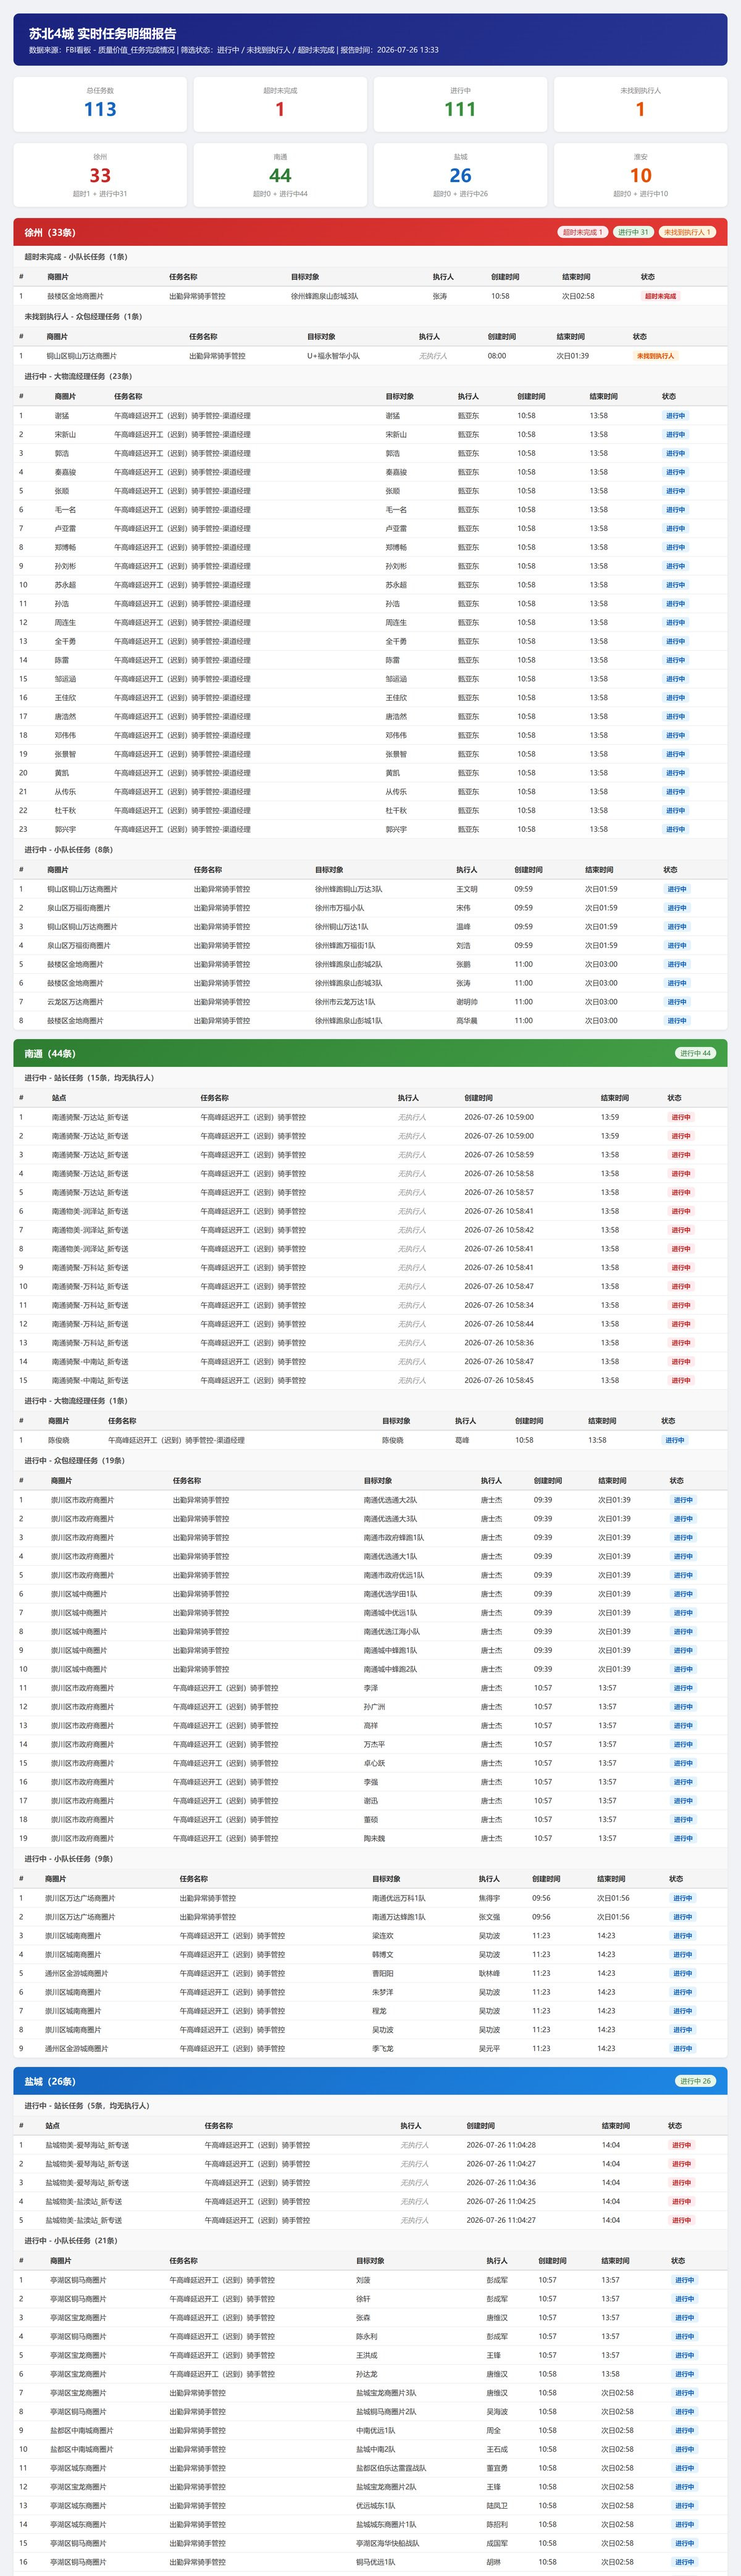This screenshot has height=2576, width=741.
Task: Click the 盐城（26条） section header
Action: coord(370,2081)
